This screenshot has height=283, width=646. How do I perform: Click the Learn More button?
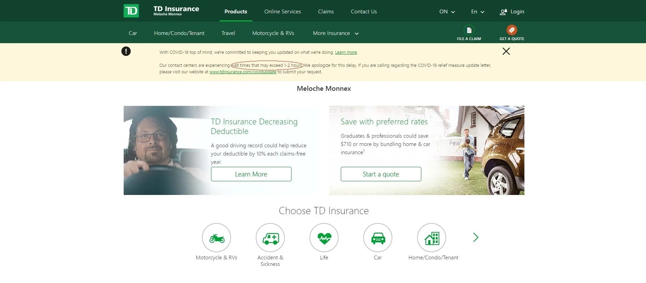pos(251,174)
